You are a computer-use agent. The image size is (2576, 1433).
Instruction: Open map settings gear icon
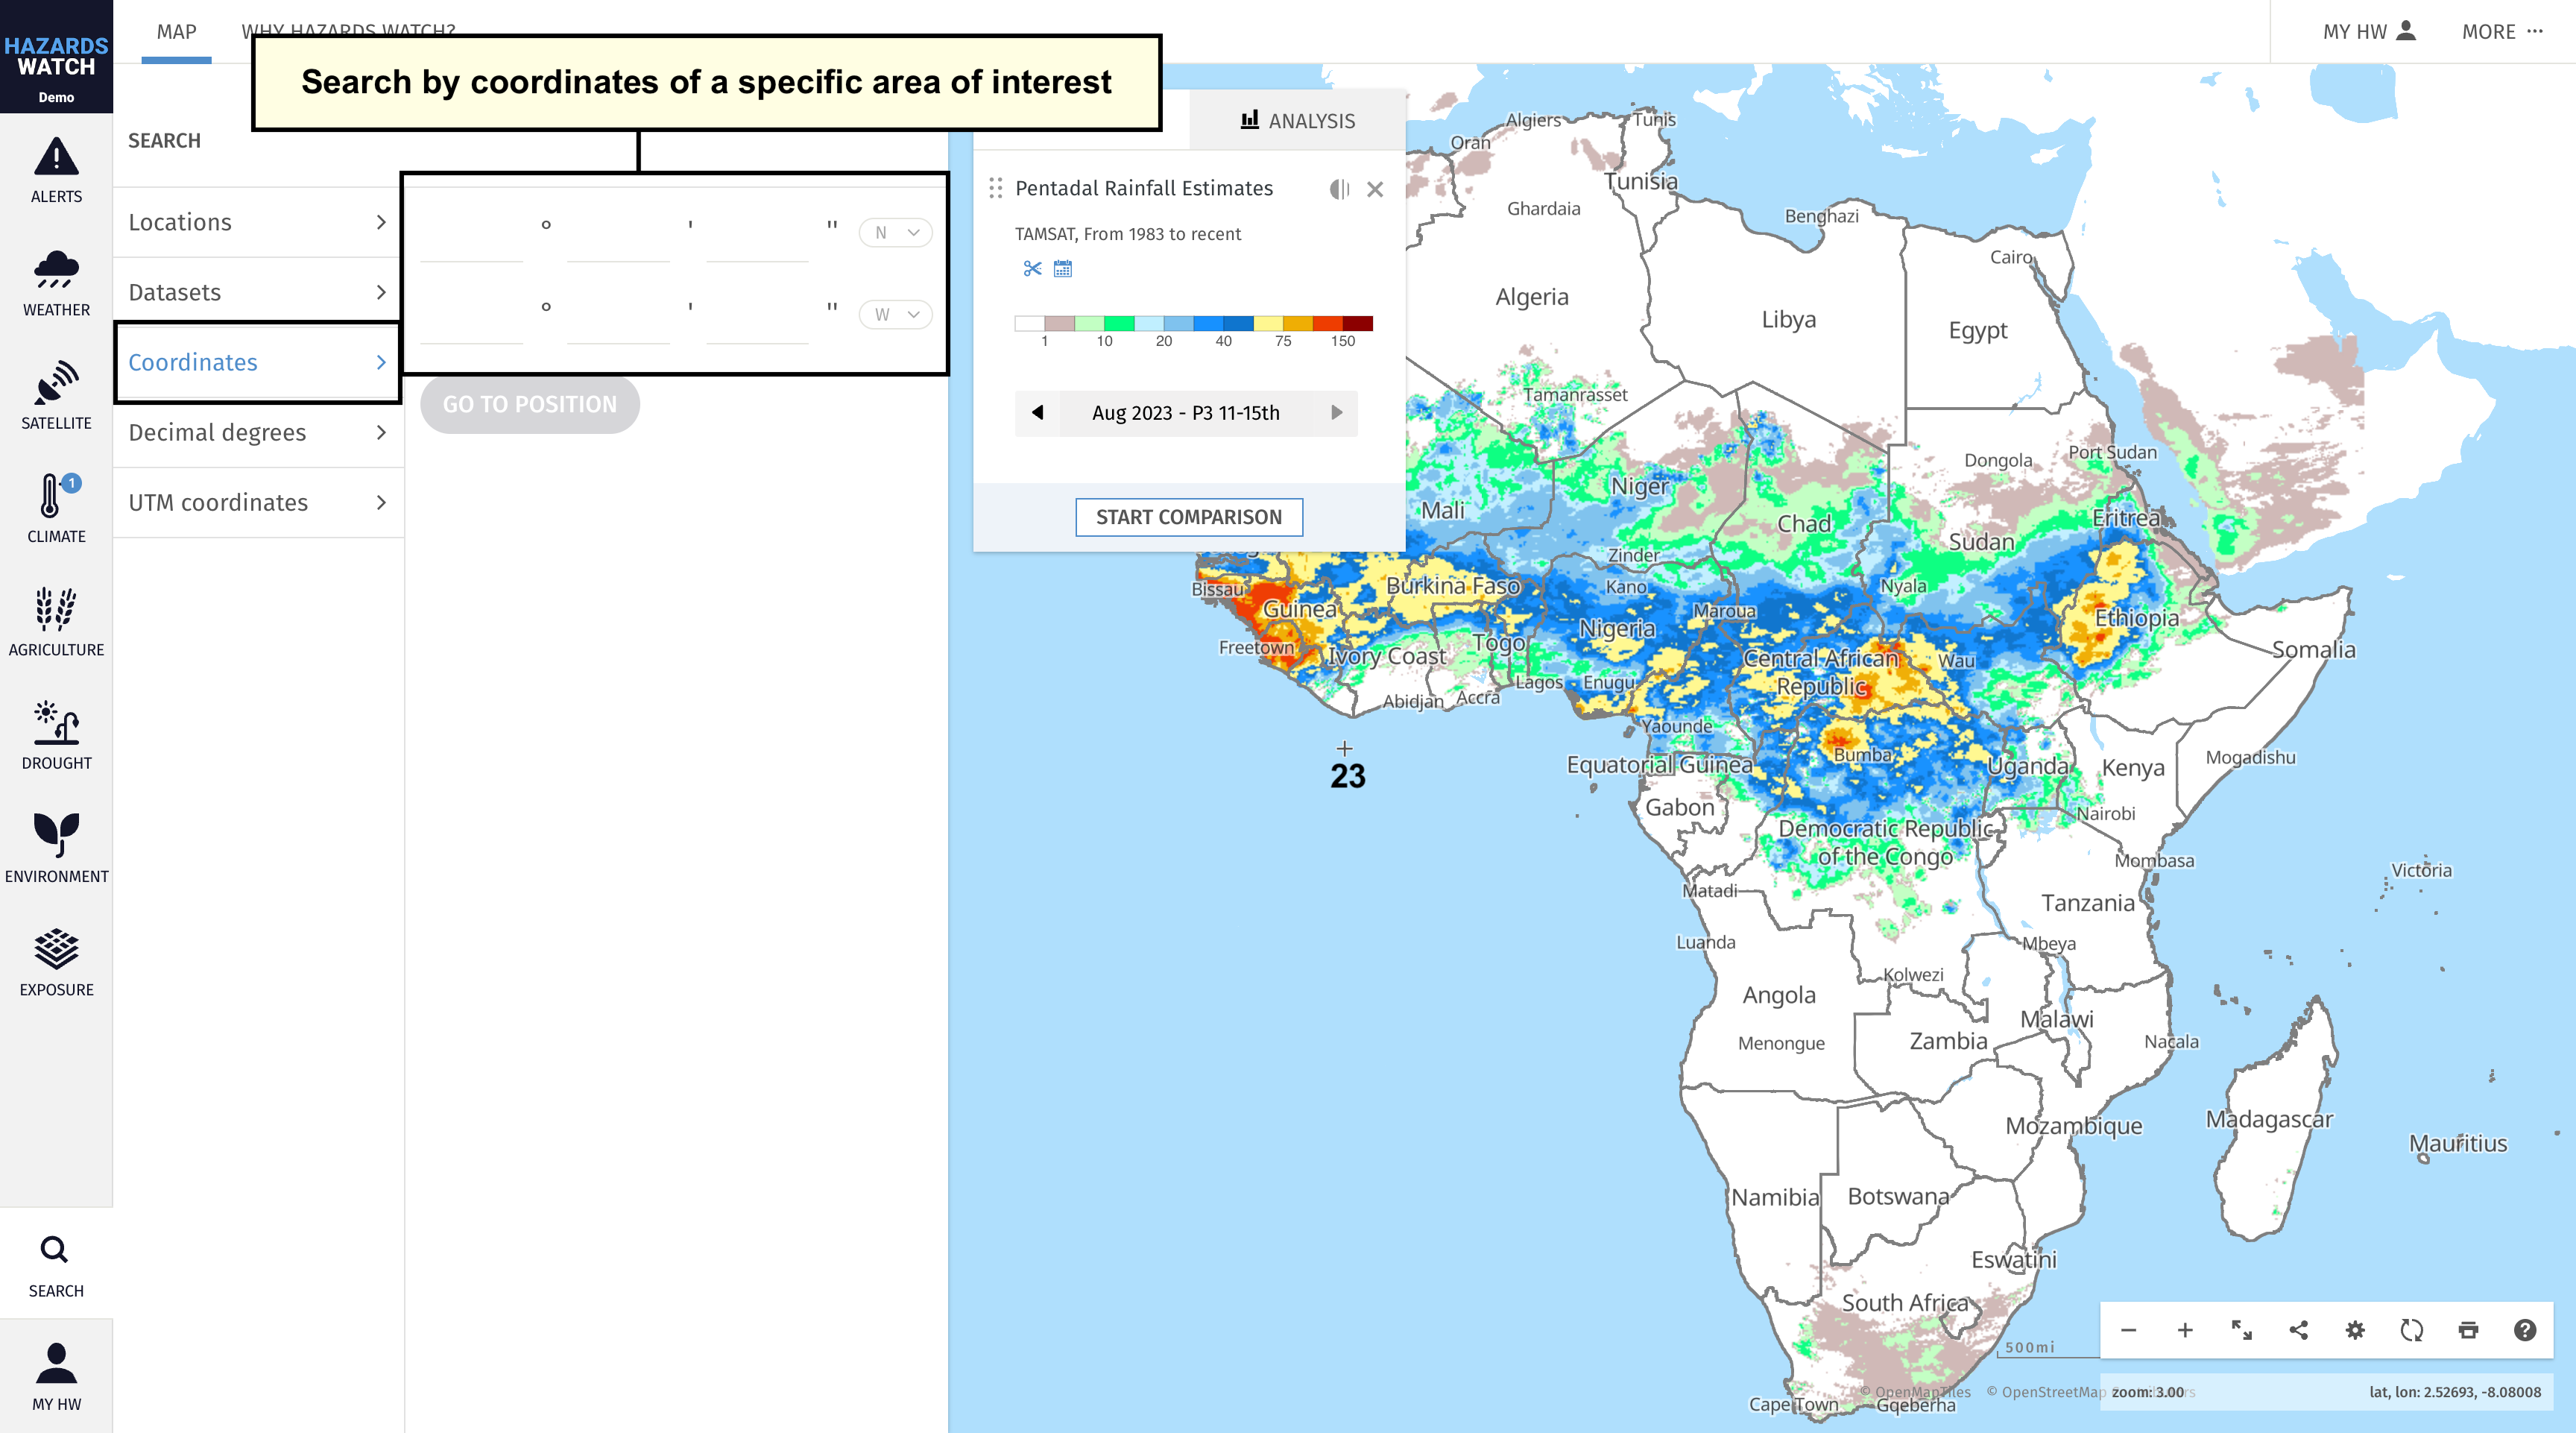2355,1330
